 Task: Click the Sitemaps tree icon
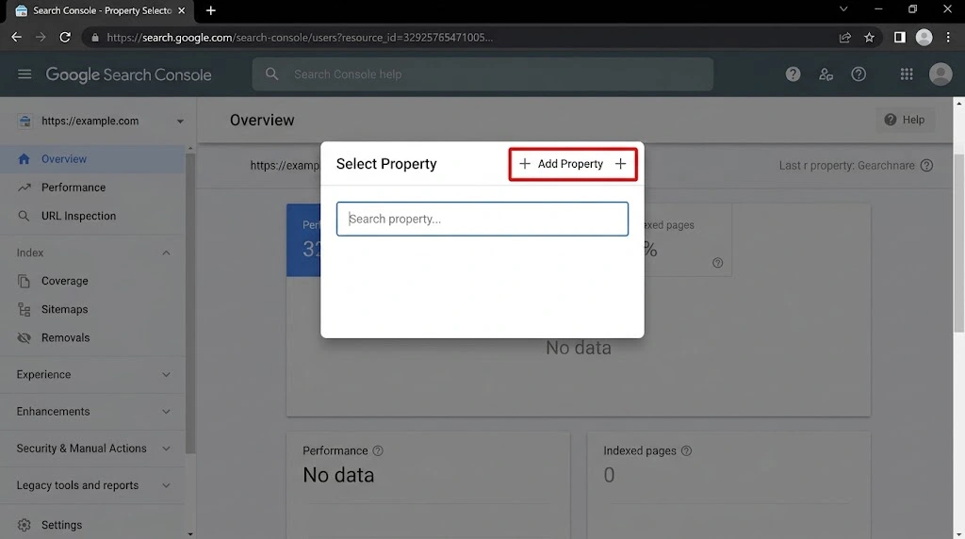point(24,309)
